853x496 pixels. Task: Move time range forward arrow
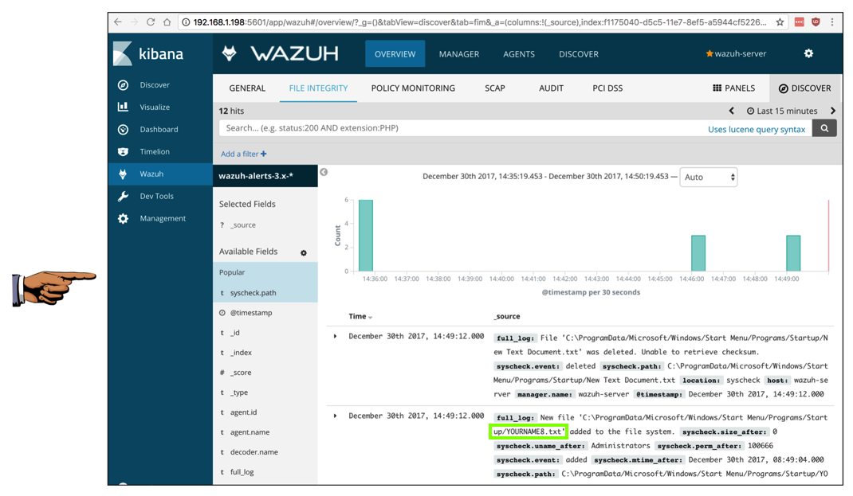tap(833, 111)
